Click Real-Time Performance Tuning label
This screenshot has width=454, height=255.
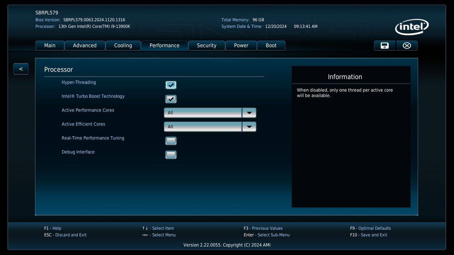coord(93,138)
